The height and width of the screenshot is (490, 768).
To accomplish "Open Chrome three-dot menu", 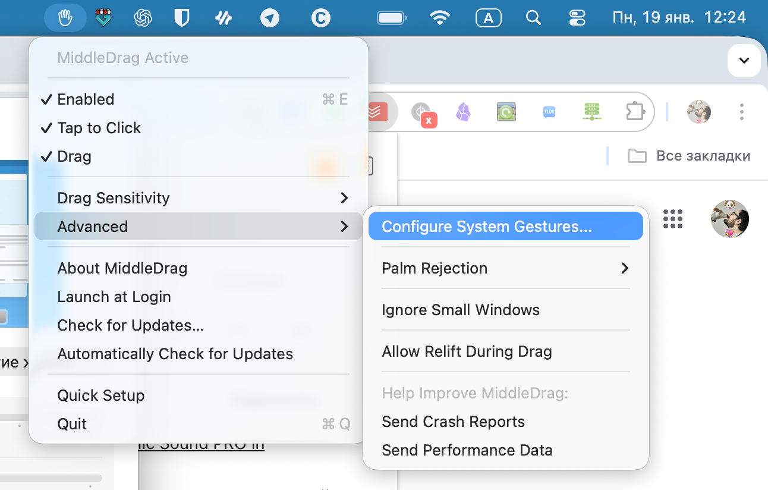I will click(742, 112).
